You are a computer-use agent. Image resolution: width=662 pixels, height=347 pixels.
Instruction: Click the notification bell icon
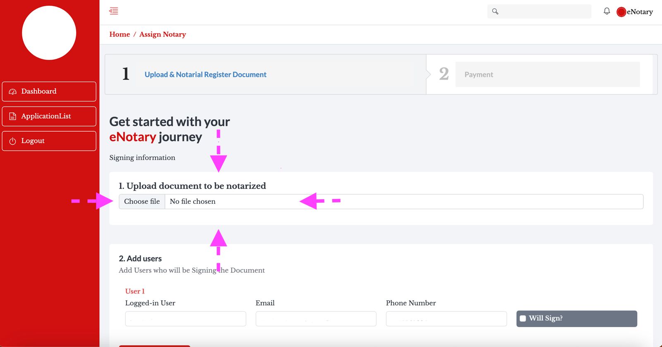[x=607, y=11]
